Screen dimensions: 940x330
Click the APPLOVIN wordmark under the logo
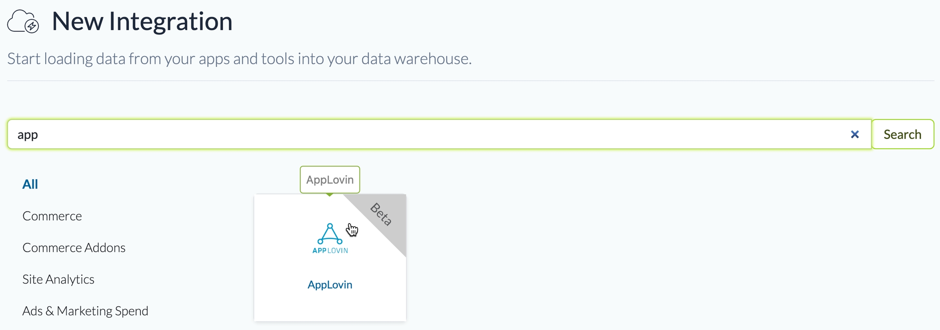[x=330, y=251]
